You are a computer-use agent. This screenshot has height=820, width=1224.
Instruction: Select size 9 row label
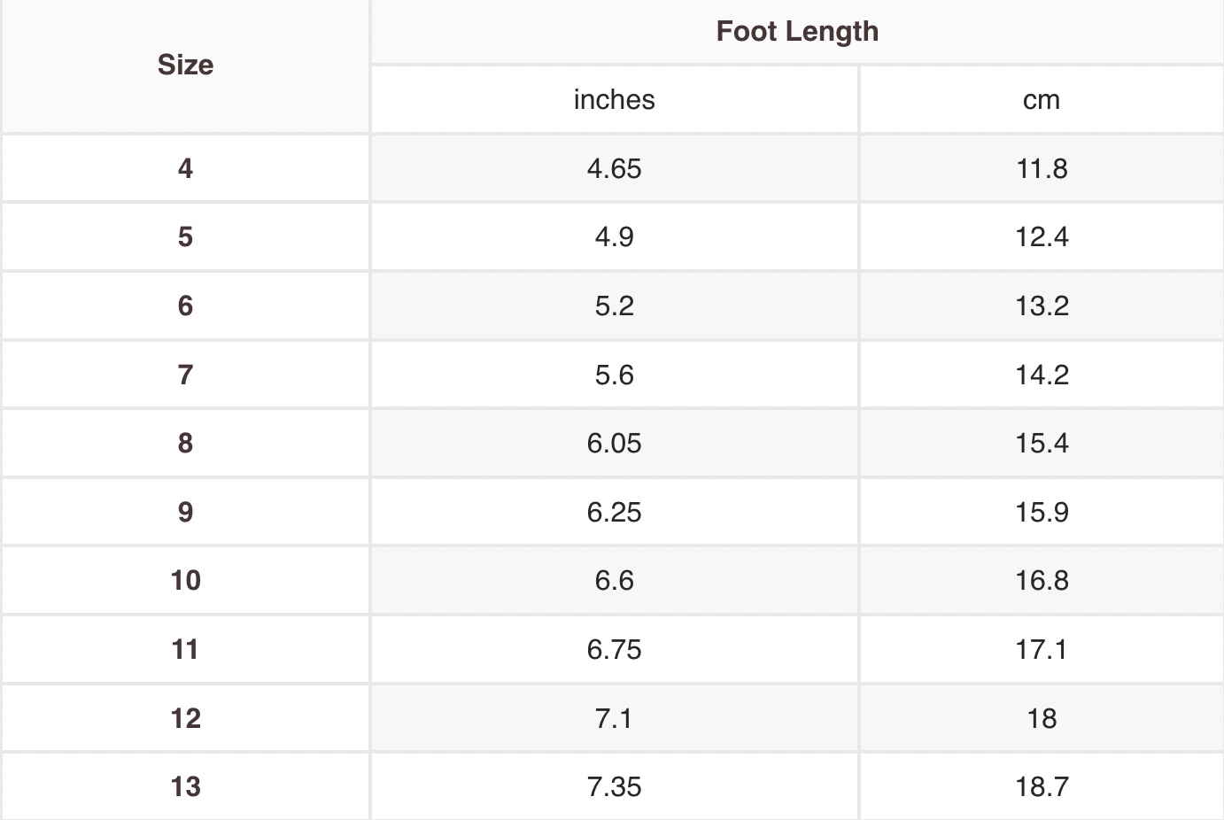[185, 512]
